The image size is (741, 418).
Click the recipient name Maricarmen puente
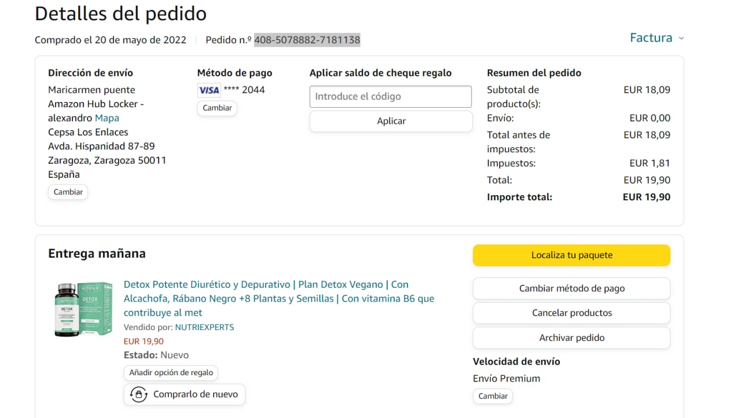(91, 90)
